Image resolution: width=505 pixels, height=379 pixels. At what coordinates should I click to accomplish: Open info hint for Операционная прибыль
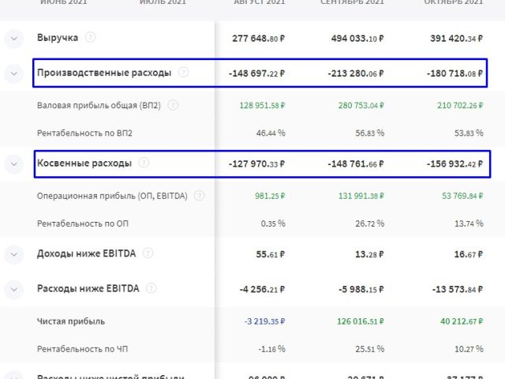coord(200,196)
